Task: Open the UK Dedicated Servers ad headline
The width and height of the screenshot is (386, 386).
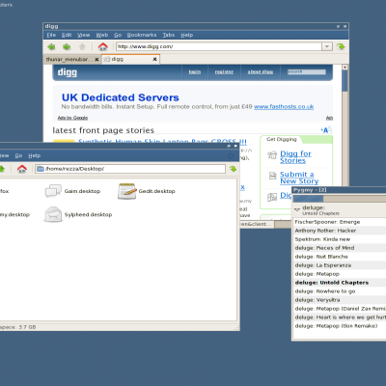Action: click(x=121, y=97)
